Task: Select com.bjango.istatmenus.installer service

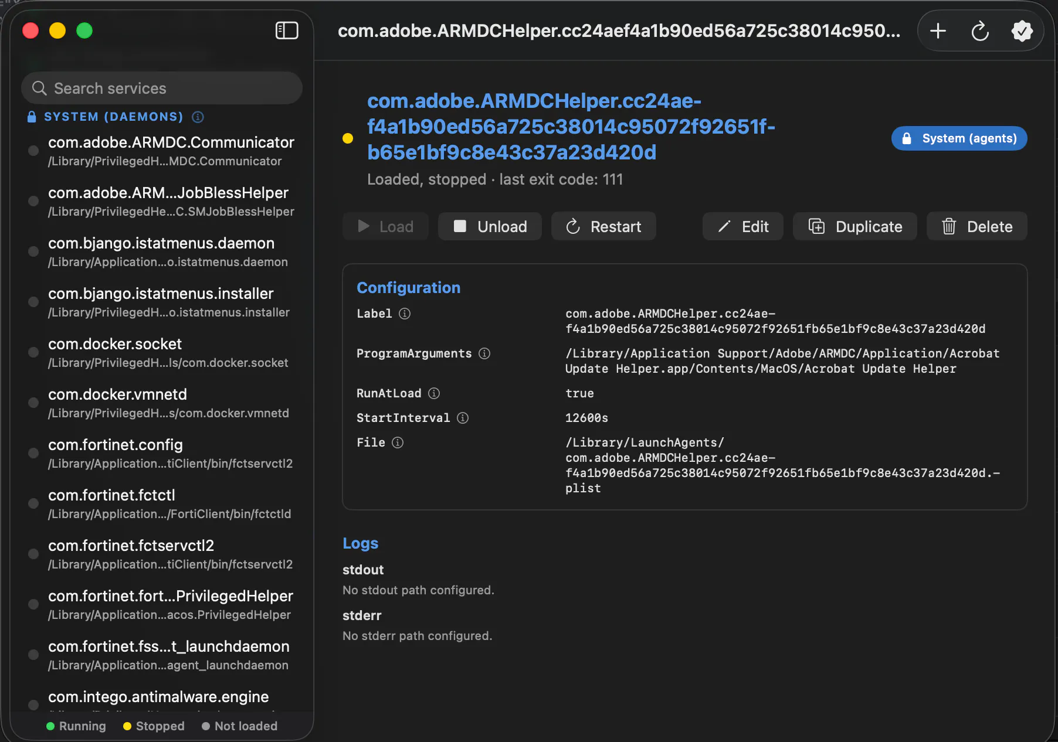Action: (x=162, y=302)
